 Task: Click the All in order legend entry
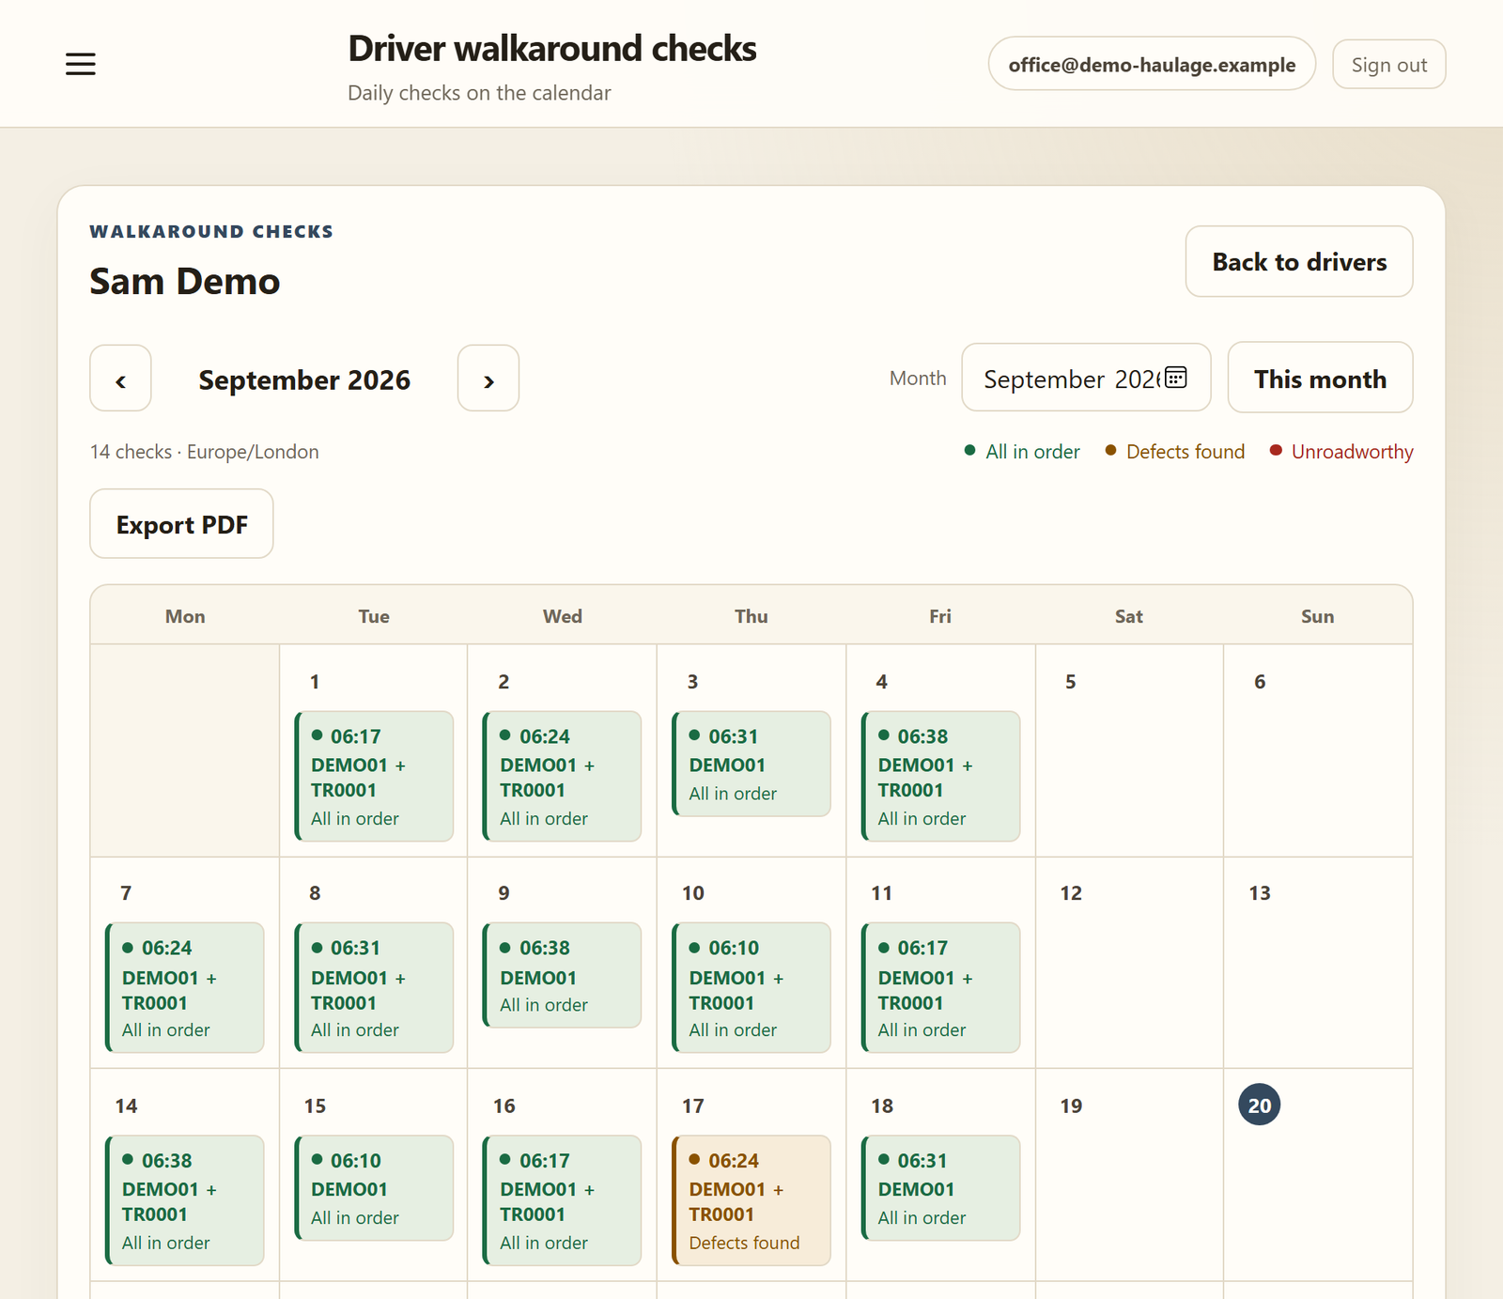coord(1022,452)
